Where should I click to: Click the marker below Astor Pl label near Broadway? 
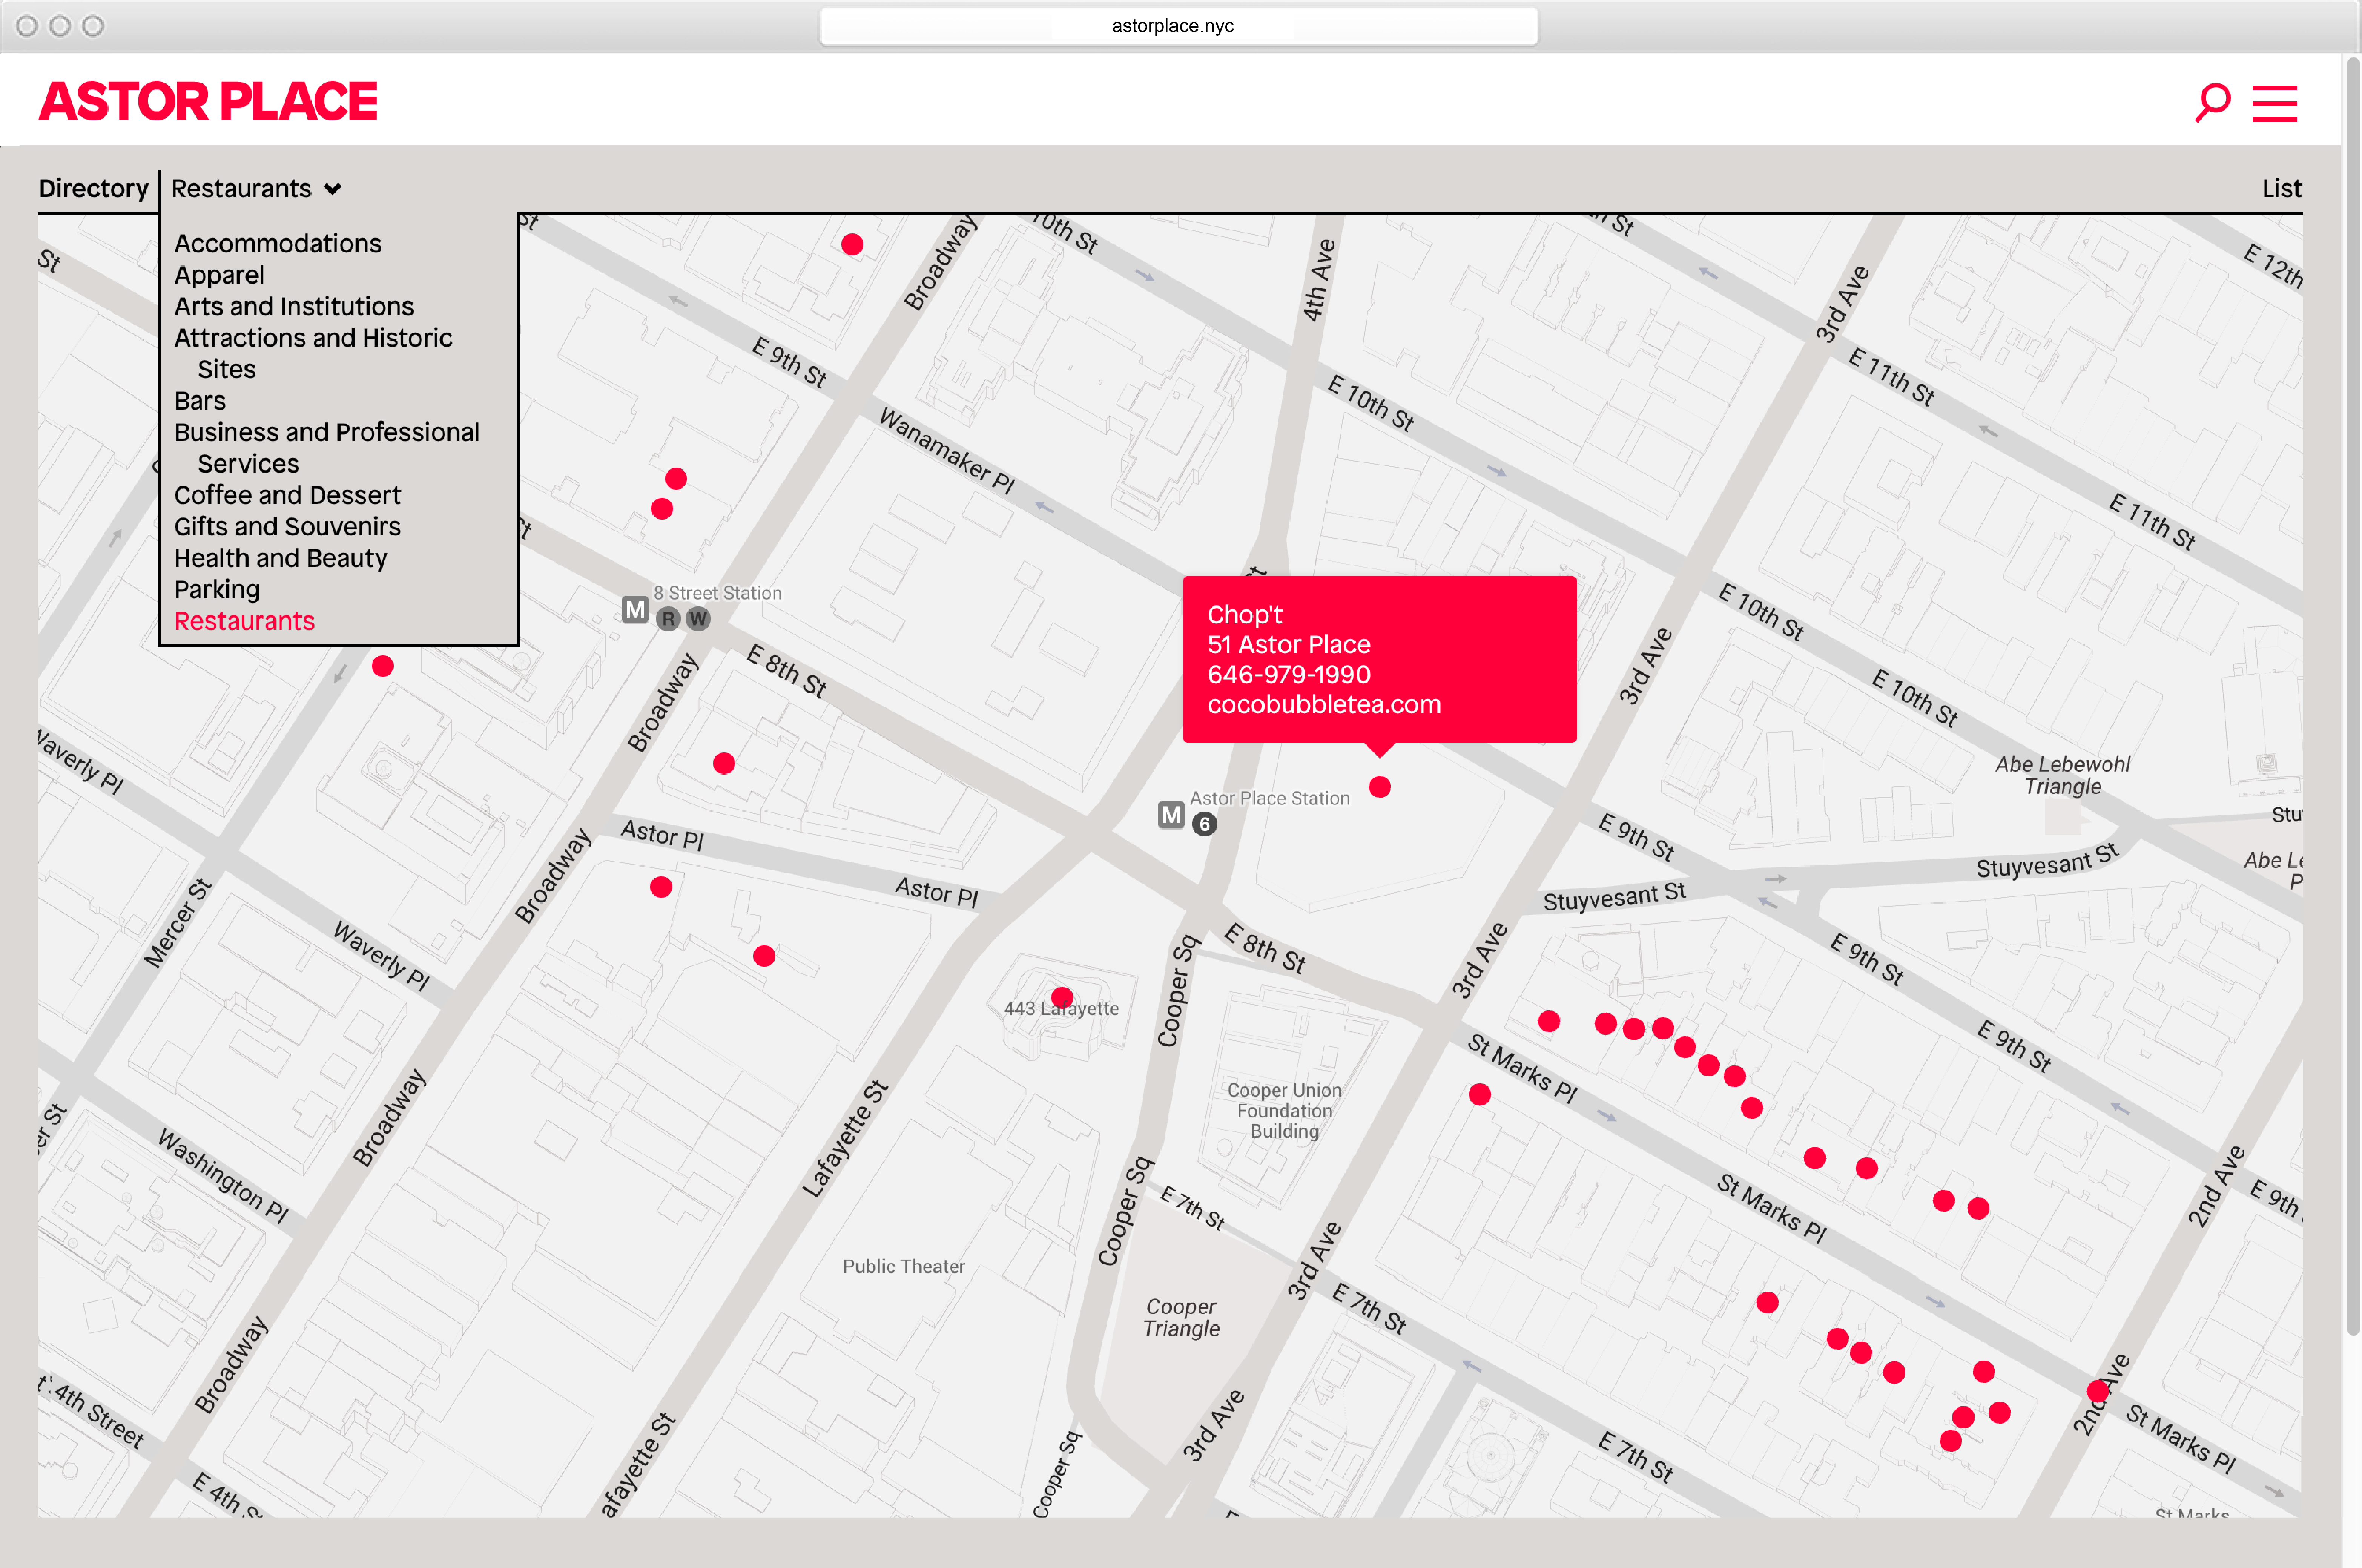661,887
